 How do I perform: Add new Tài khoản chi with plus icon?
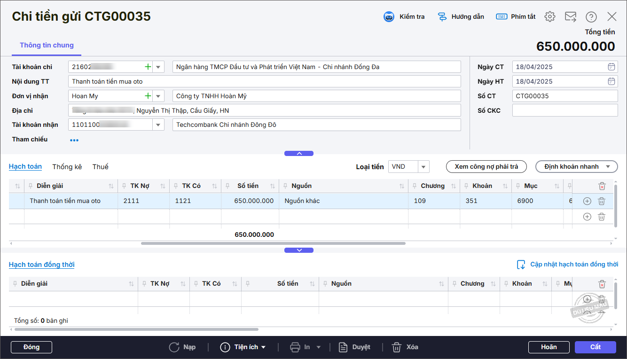click(x=148, y=67)
